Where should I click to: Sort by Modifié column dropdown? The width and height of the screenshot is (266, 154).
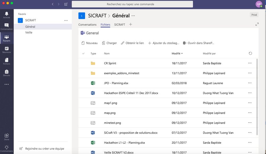[177, 53]
